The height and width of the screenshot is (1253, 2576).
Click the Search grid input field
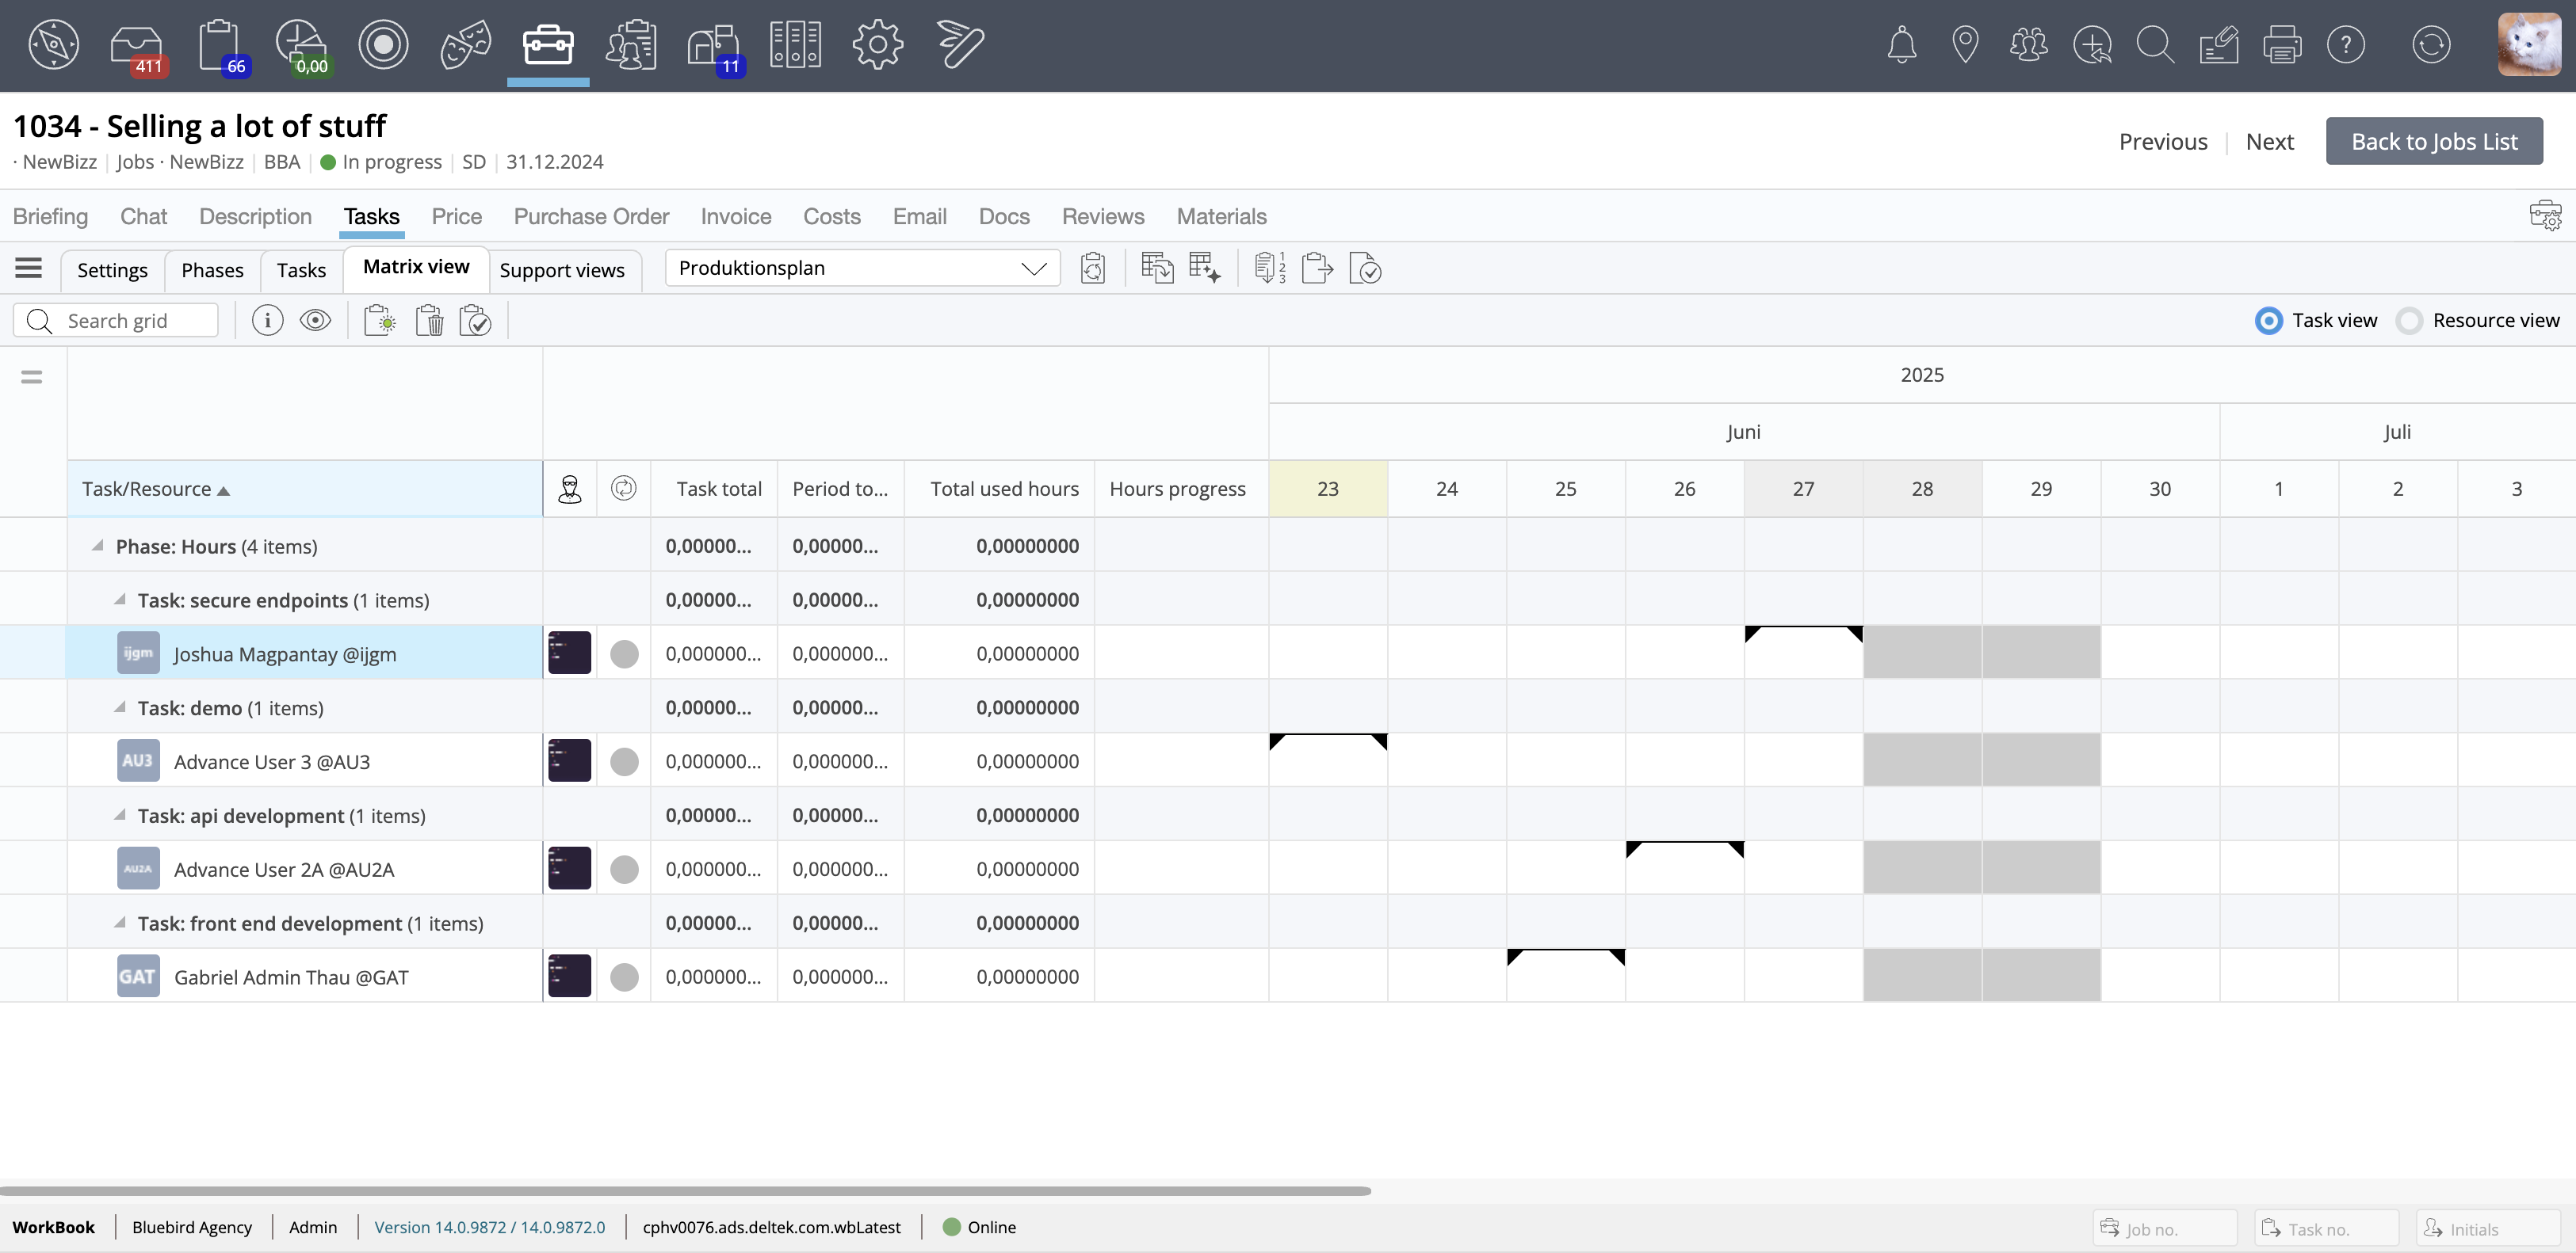pos(135,321)
